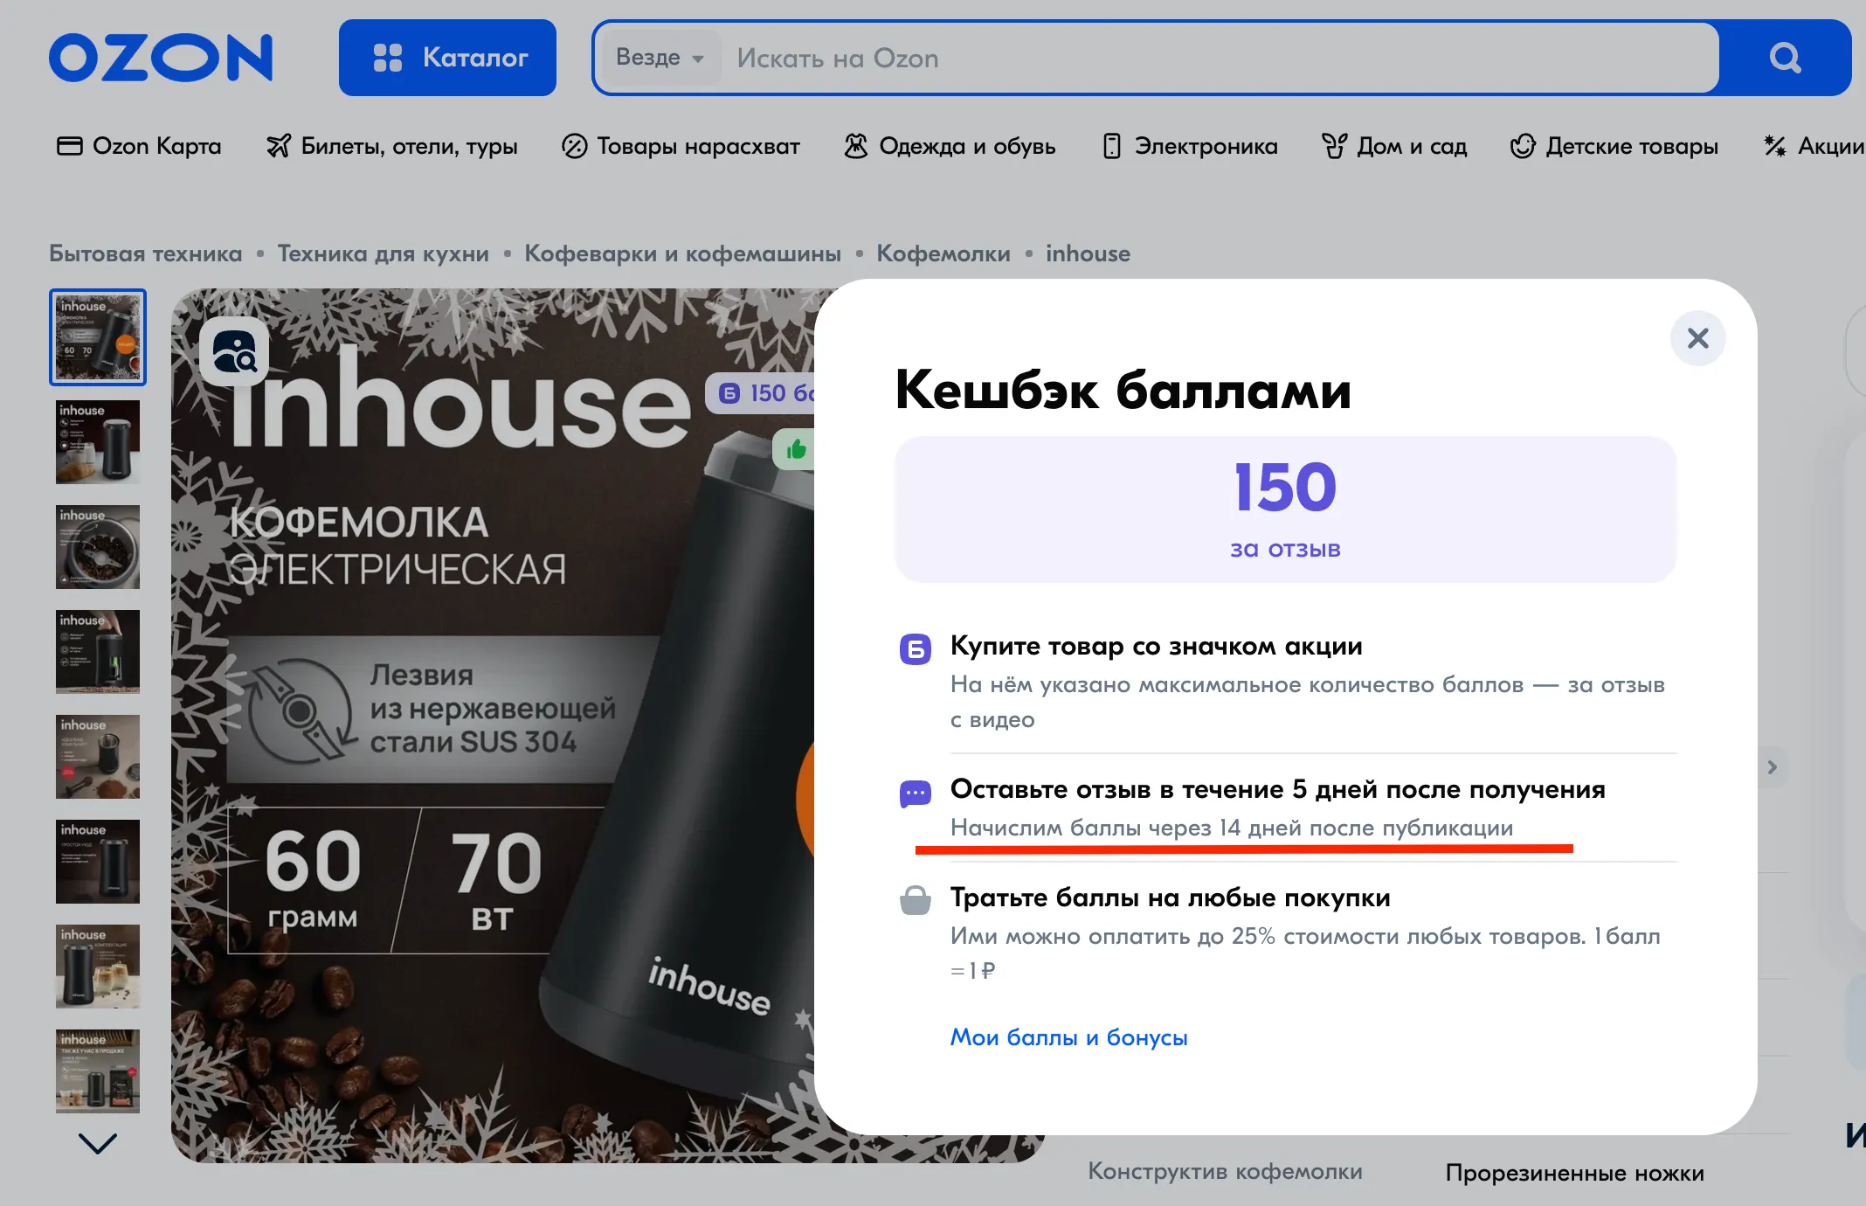Image resolution: width=1866 pixels, height=1206 pixels.
Task: Close the cashback popup
Action: [x=1697, y=338]
